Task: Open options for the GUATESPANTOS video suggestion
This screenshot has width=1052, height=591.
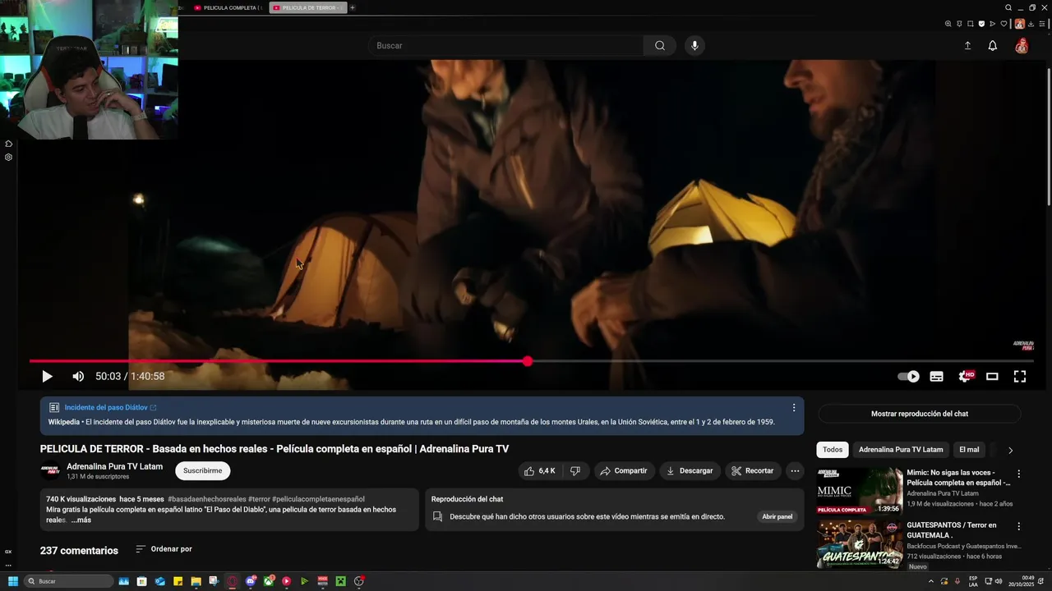Action: [1019, 527]
